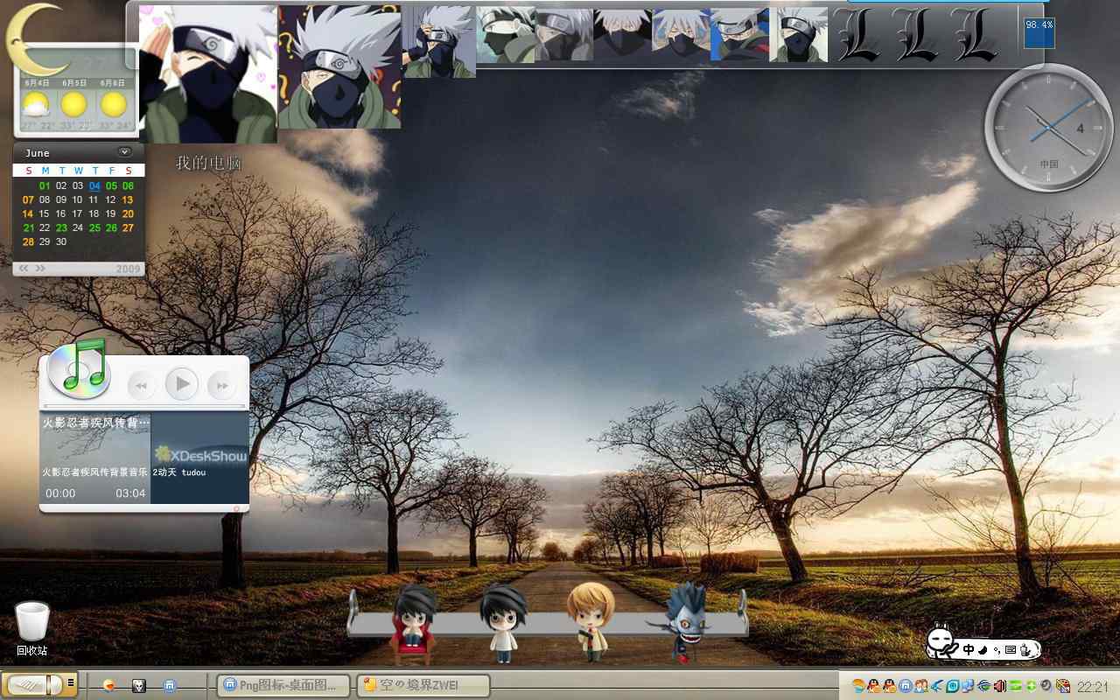Screen dimensions: 1120x700
Task: Toggle the punctuation mode on the IME bar
Action: pyautogui.click(x=997, y=651)
